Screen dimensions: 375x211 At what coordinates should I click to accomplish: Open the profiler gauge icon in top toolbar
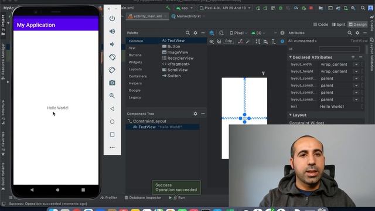(296, 8)
